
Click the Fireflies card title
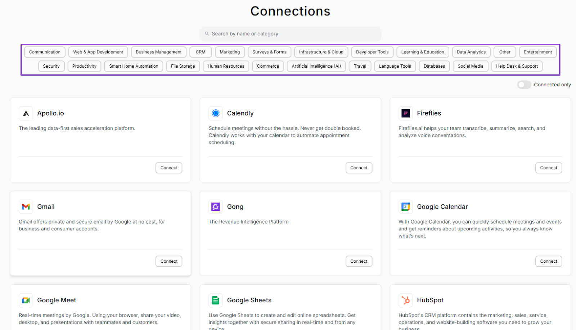(x=429, y=113)
